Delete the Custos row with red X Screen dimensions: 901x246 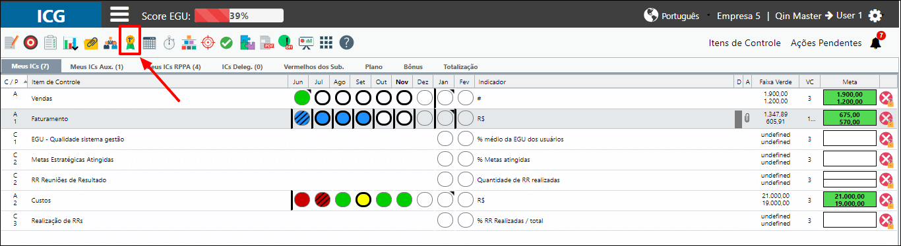(x=886, y=199)
